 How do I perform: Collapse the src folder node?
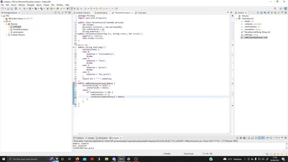coord(4,21)
